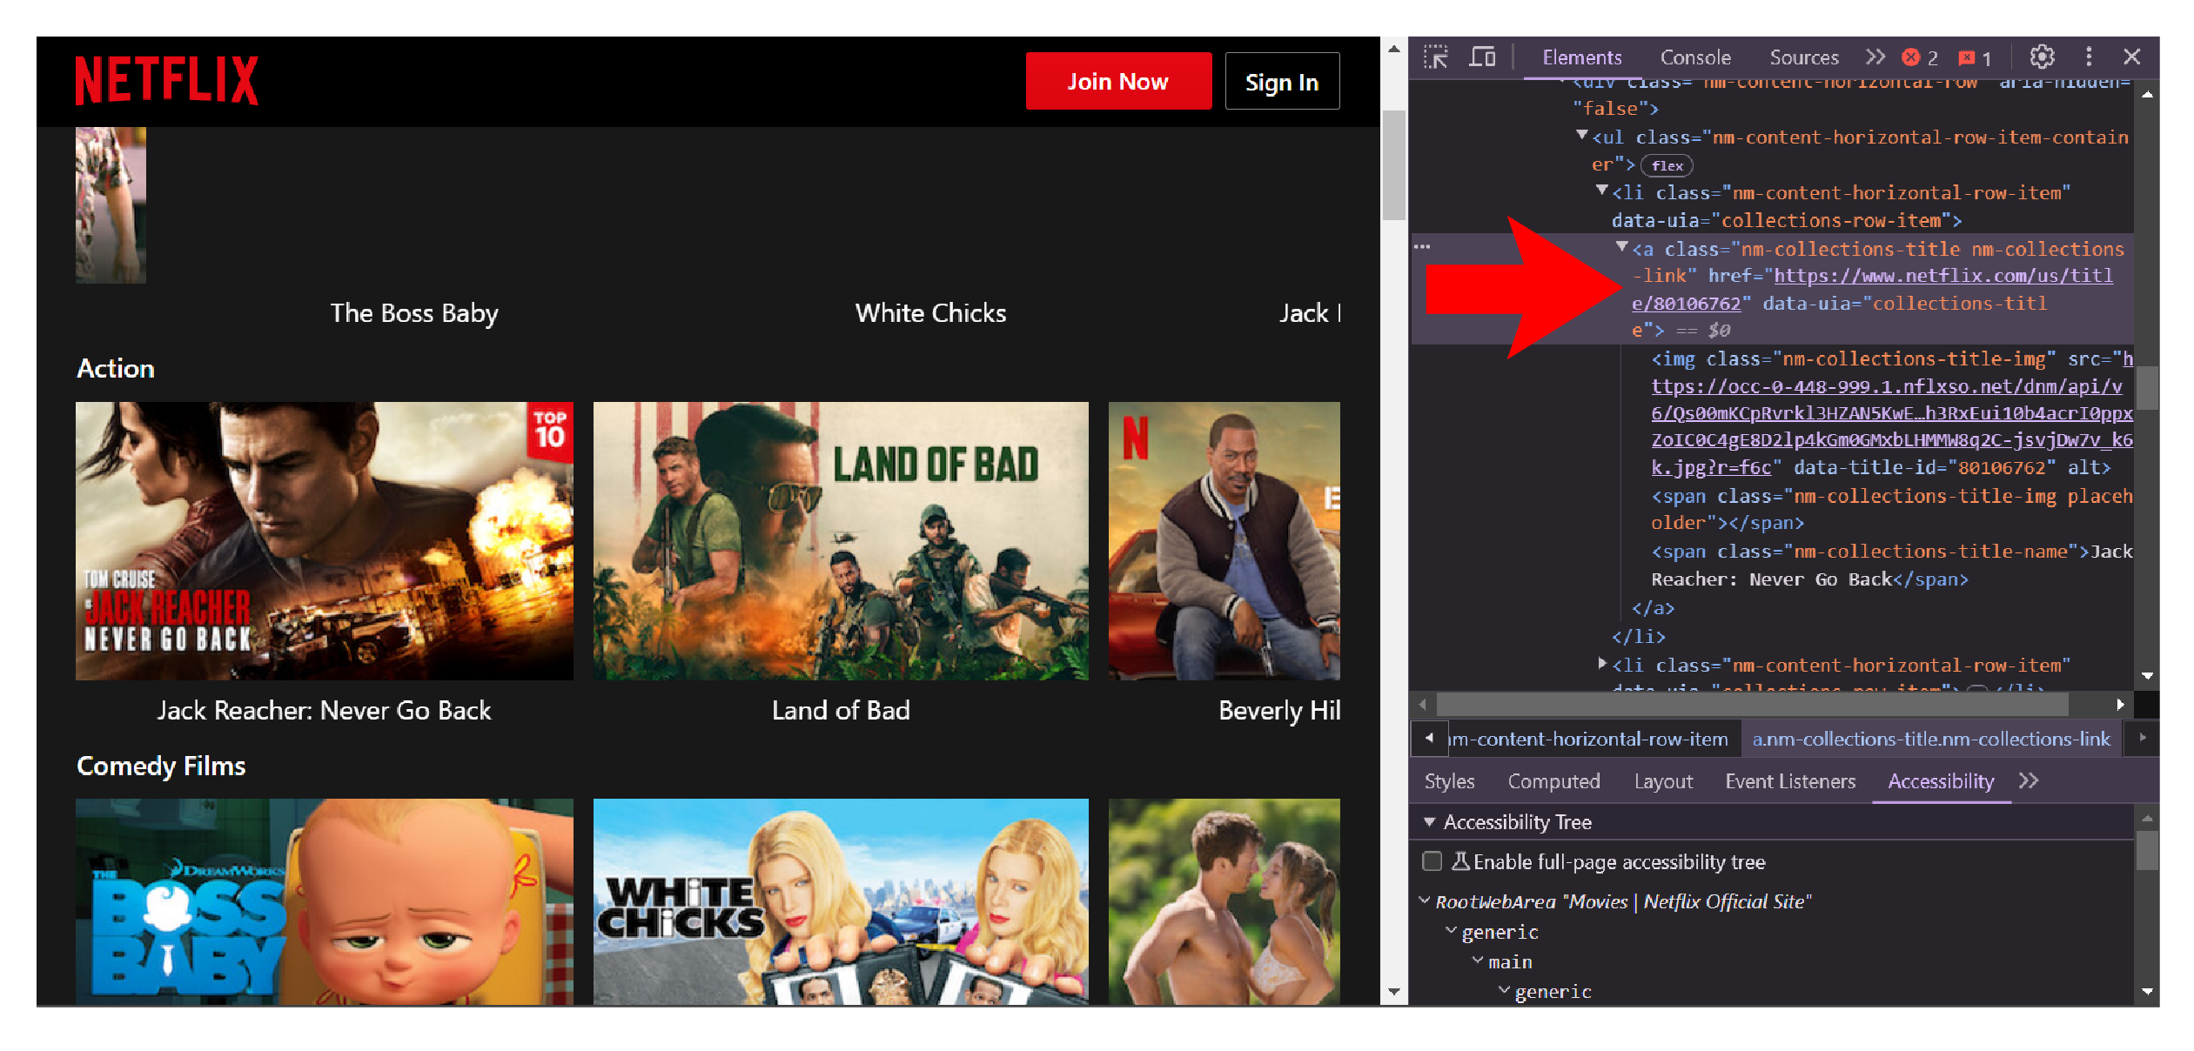2194x1051 pixels.
Task: Switch to the Computed tab
Action: point(1553,781)
